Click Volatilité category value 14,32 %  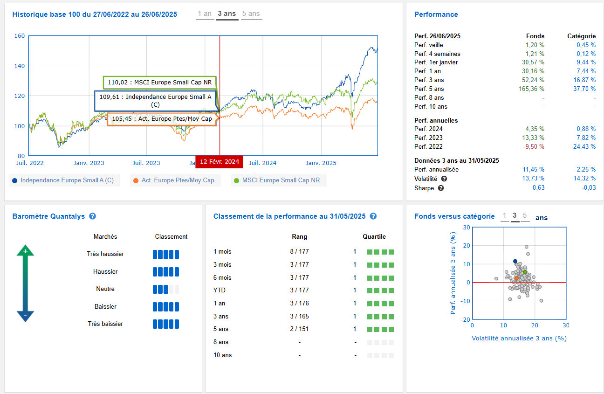tap(585, 179)
